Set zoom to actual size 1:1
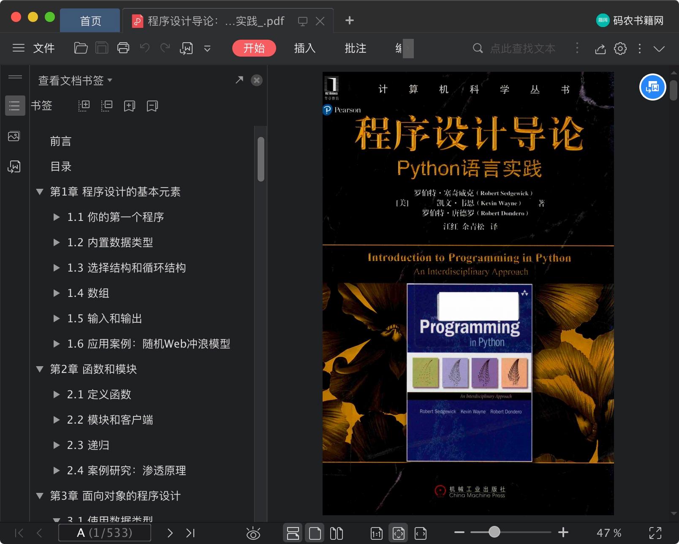The image size is (679, 544). (x=377, y=533)
